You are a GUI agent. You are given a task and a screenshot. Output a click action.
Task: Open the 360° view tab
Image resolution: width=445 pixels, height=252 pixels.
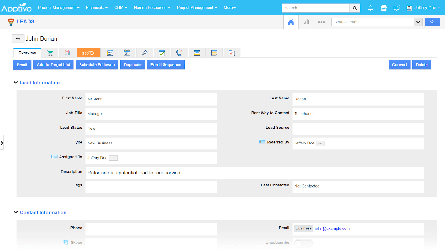click(x=88, y=53)
